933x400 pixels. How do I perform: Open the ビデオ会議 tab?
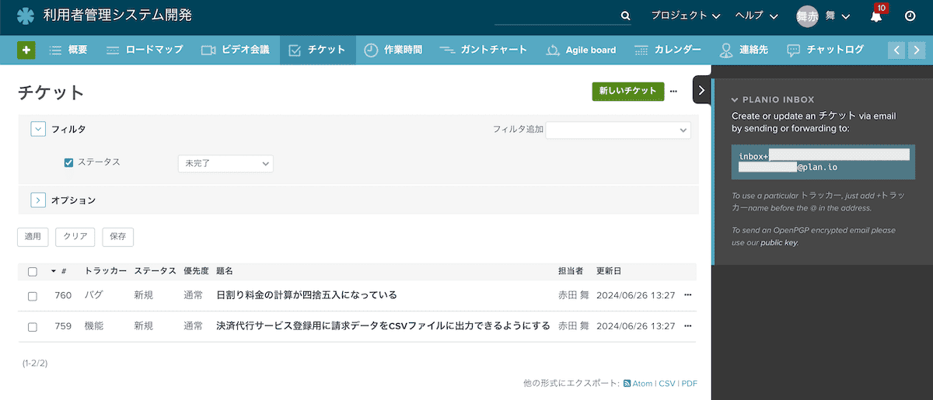click(x=236, y=50)
